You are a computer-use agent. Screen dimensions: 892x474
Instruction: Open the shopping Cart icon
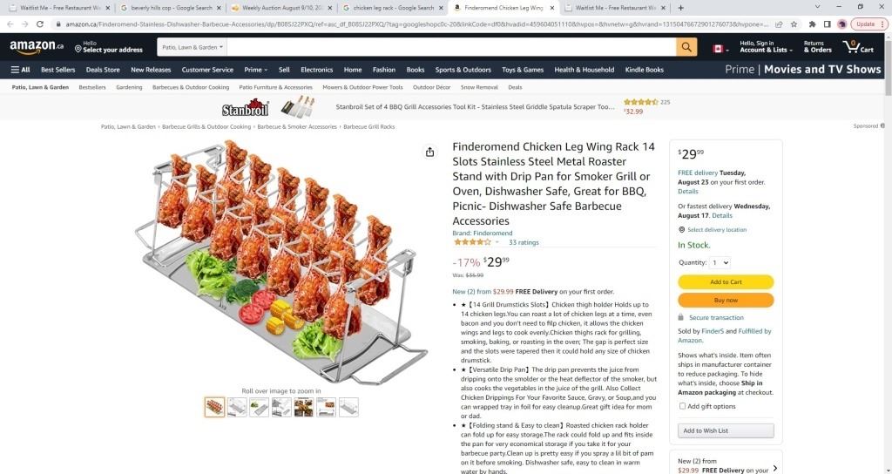(x=858, y=47)
